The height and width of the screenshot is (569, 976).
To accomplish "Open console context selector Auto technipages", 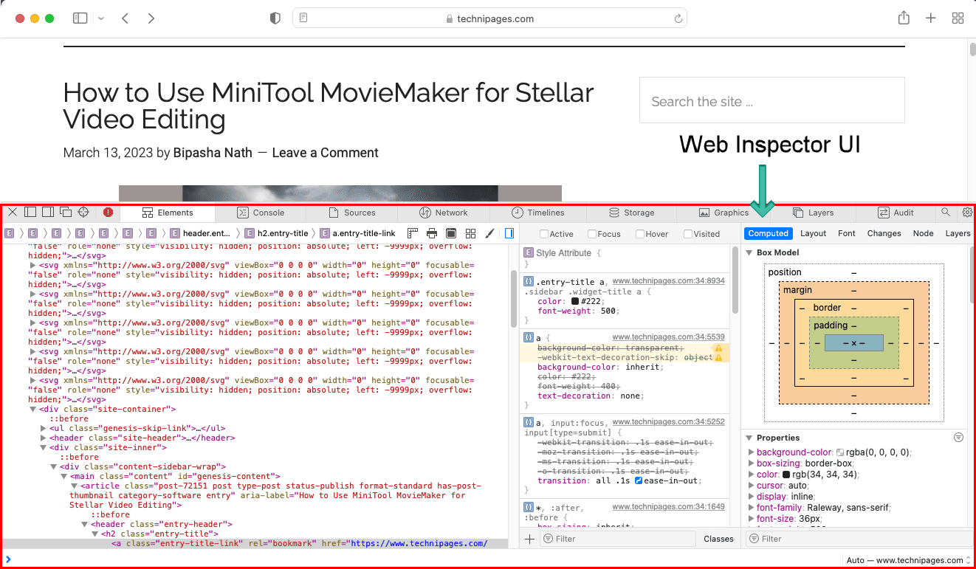I will point(909,560).
